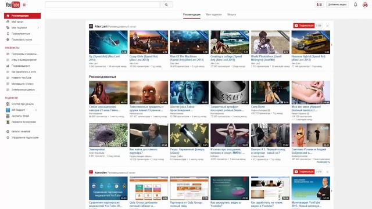Click the "Посмотреть позже" clock icon
Image resolution: width=372 pixels, height=209 pixels.
[x=8, y=39]
